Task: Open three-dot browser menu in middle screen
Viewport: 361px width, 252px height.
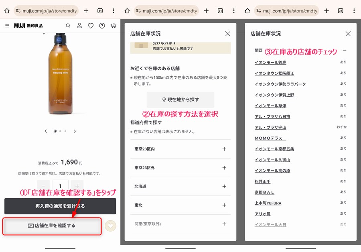Action: click(234, 11)
